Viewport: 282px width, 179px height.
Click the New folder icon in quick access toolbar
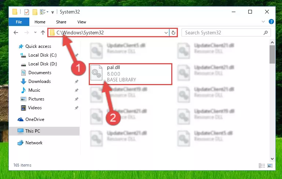coord(35,12)
